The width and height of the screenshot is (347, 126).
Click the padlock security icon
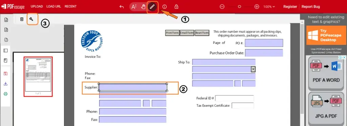click(x=176, y=7)
